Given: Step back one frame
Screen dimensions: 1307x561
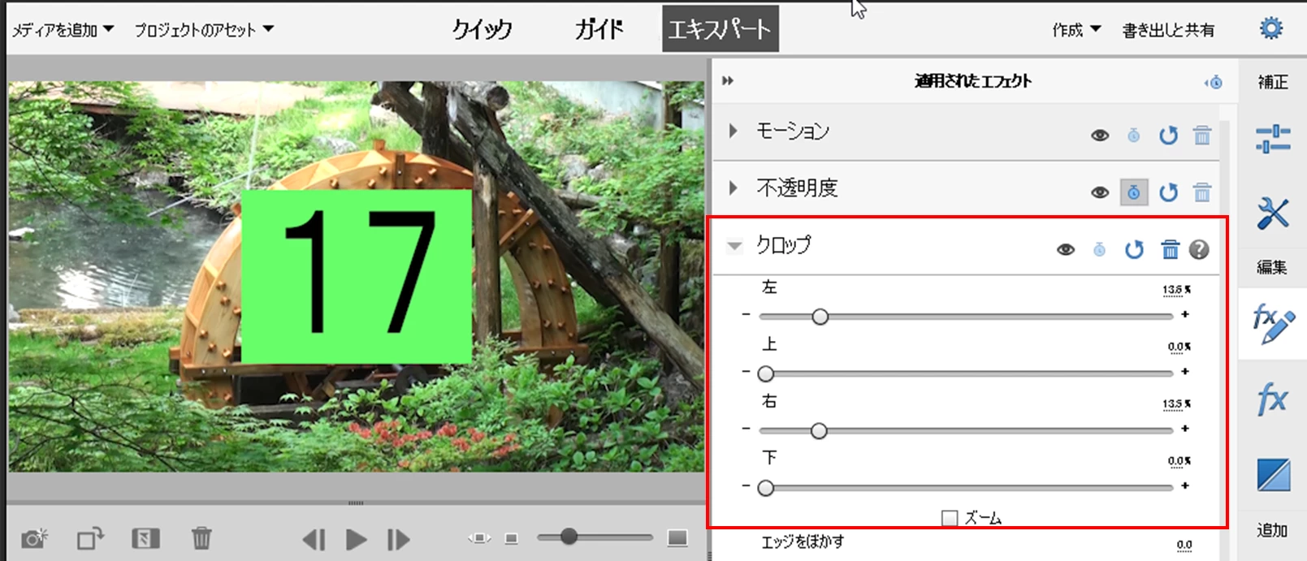Looking at the screenshot, I should click(x=314, y=539).
